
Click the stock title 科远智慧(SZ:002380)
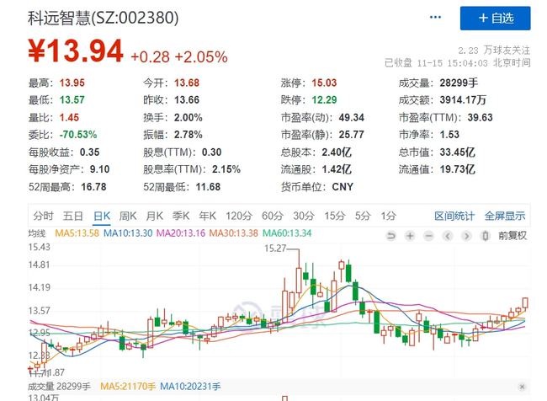coord(104,18)
